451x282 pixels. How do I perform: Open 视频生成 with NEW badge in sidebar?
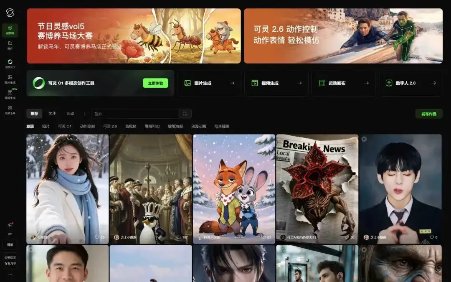[10, 94]
